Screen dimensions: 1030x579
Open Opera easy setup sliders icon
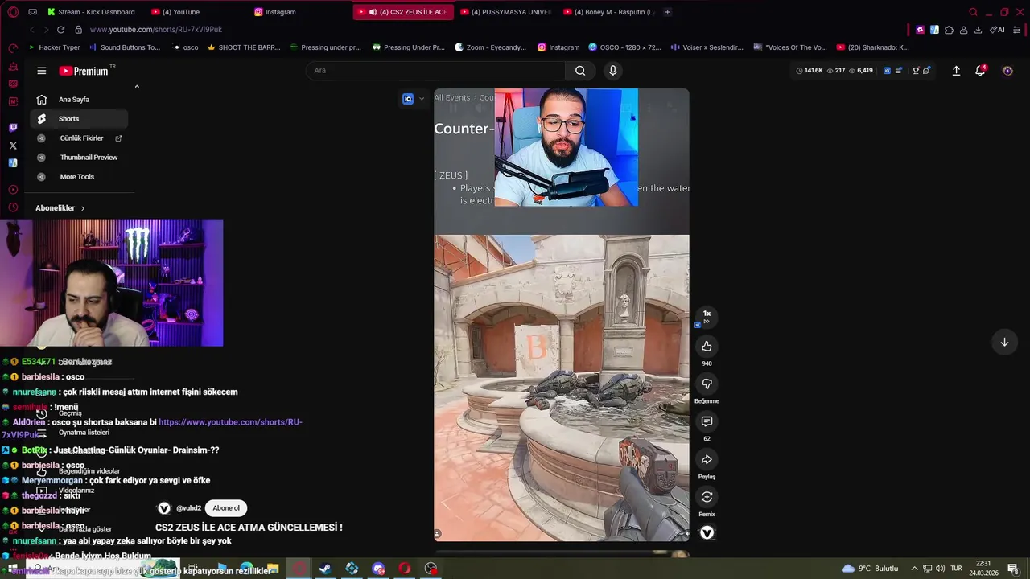click(1017, 30)
